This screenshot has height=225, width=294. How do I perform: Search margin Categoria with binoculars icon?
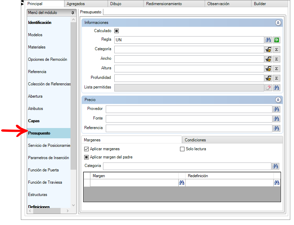coord(275,166)
